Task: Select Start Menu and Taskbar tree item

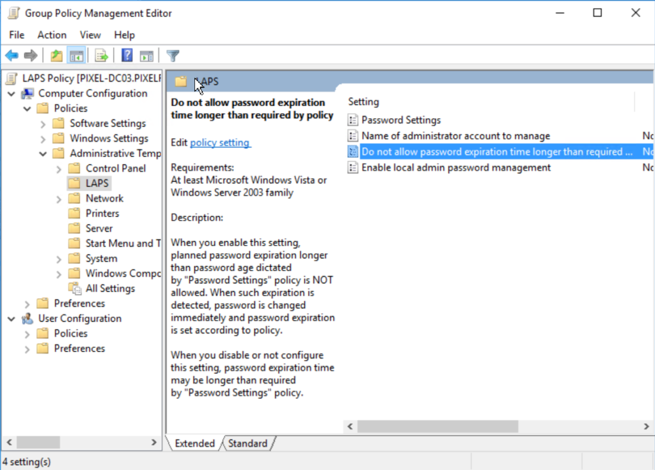Action: tap(123, 244)
